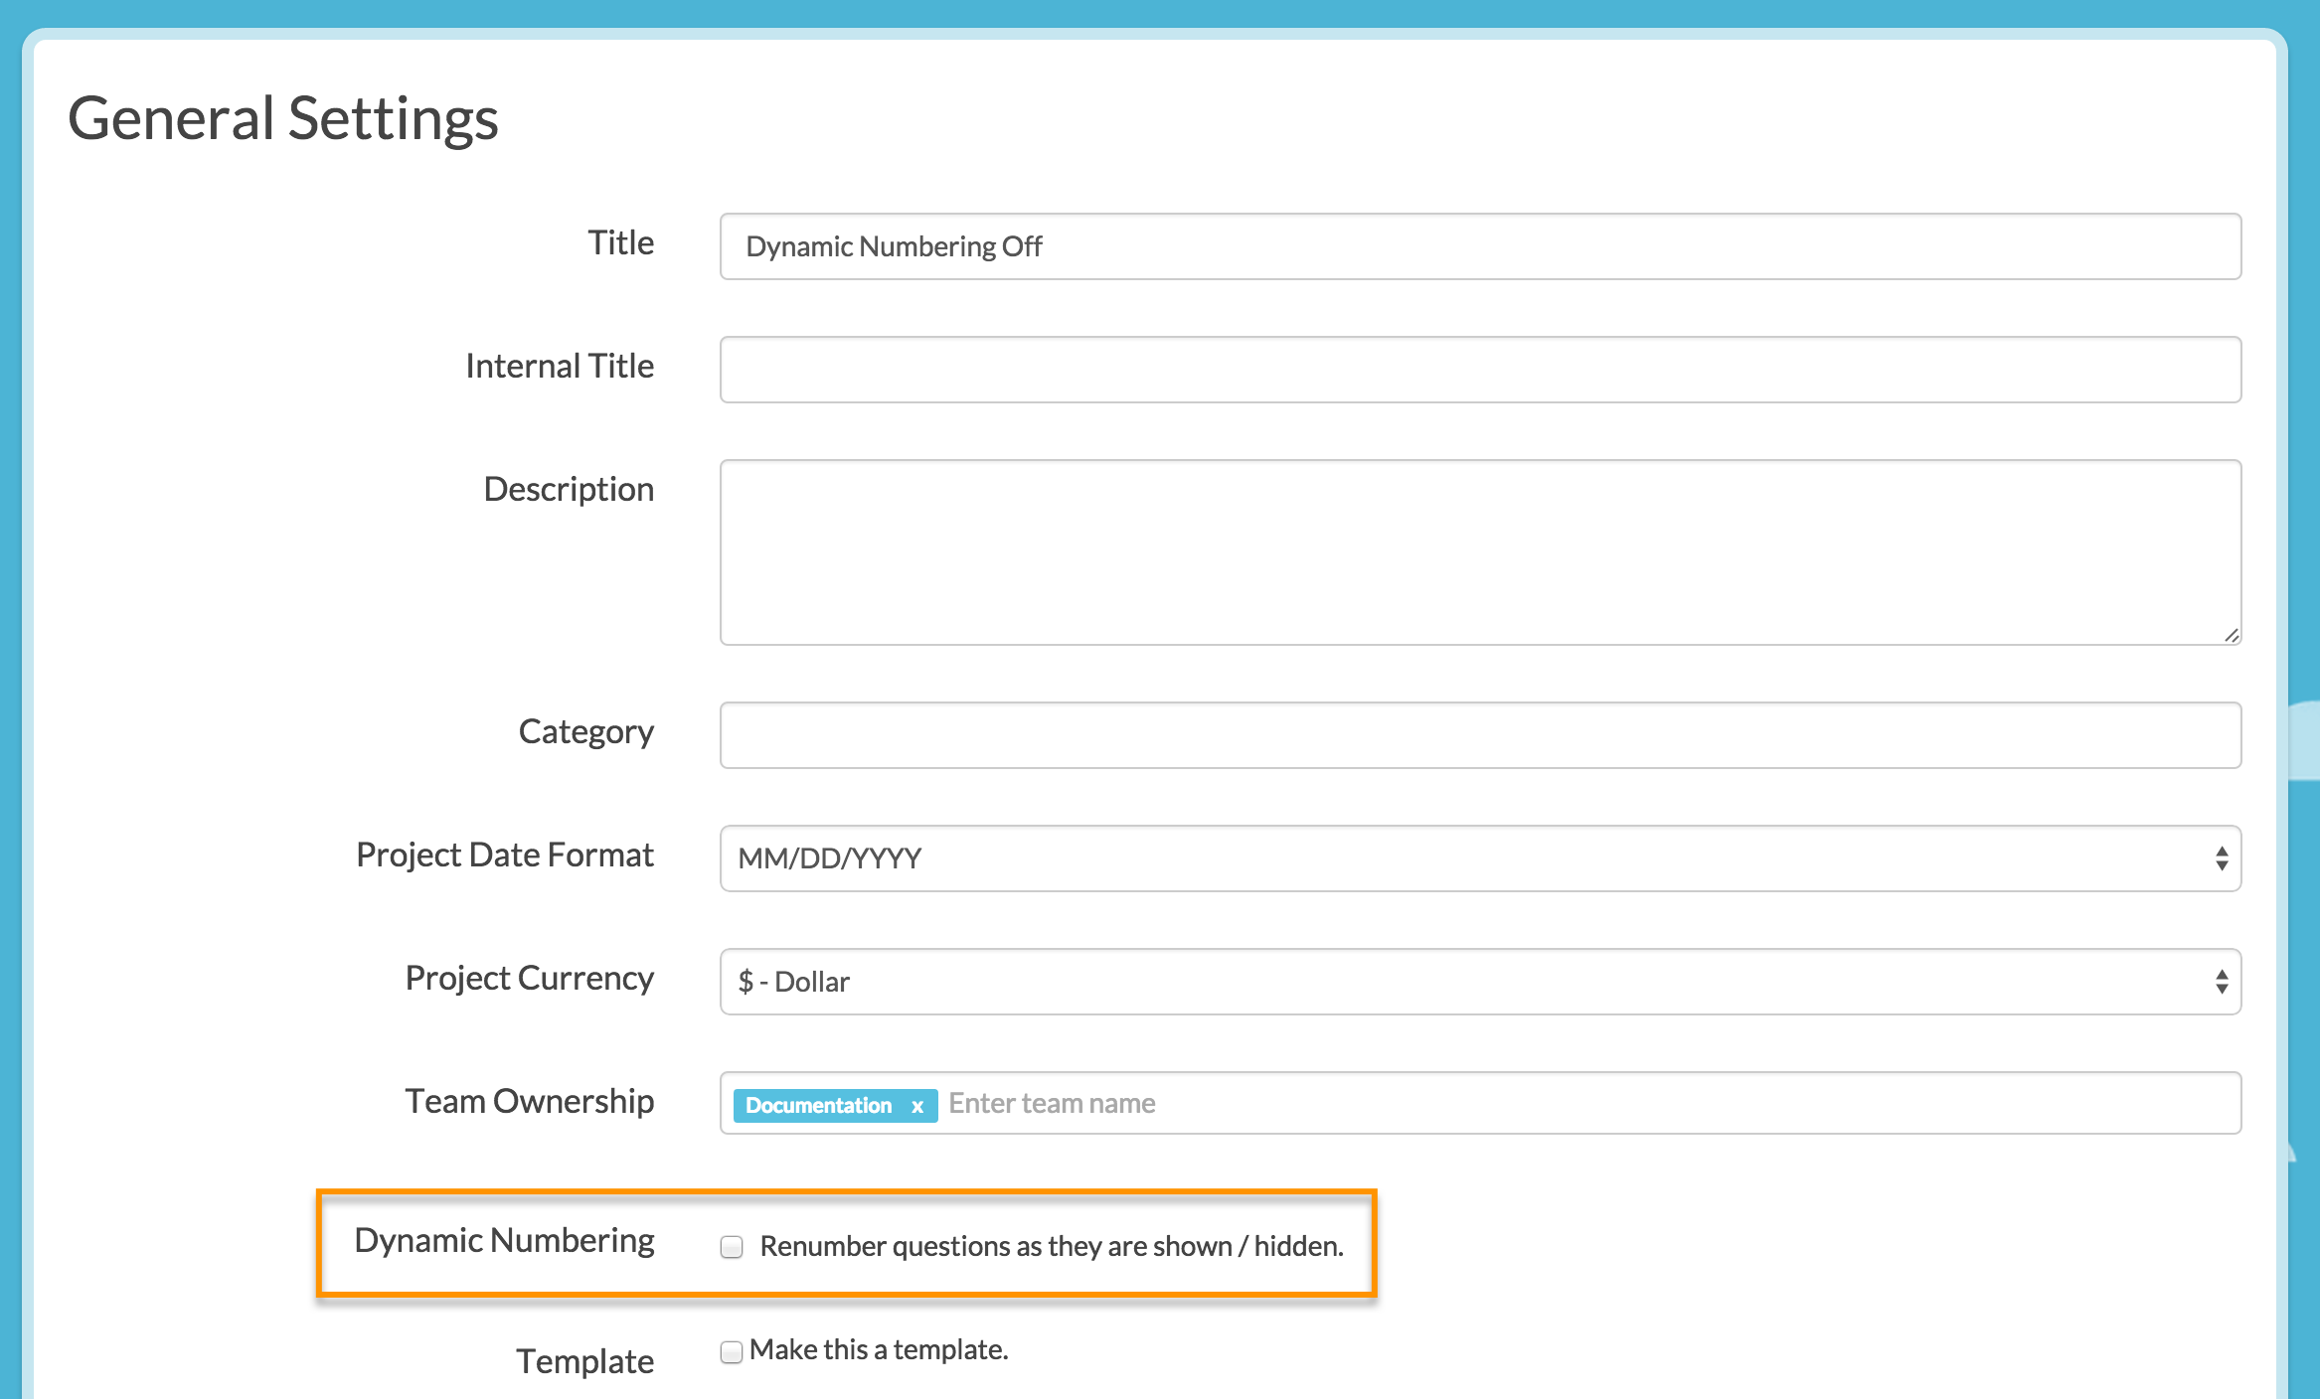Click inside the Description text area
Screen dimensions: 2320x1399
(1479, 552)
